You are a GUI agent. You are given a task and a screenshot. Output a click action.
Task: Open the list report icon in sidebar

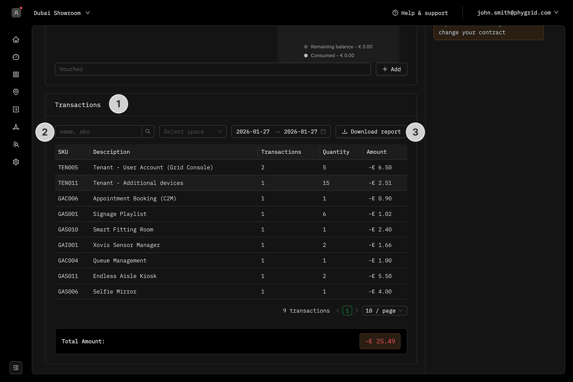(16, 109)
